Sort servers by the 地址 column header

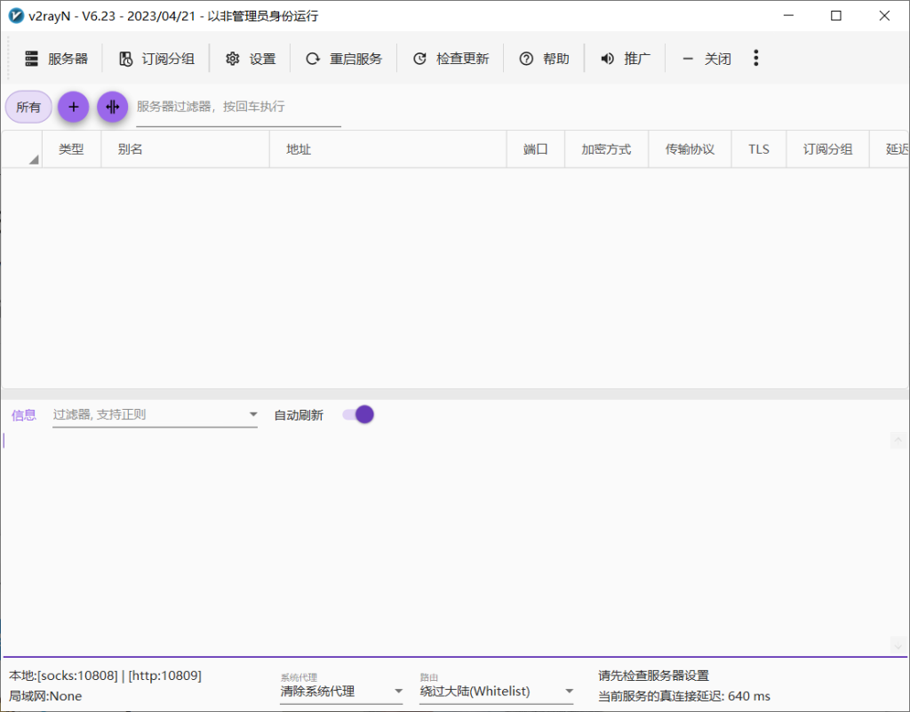point(299,148)
